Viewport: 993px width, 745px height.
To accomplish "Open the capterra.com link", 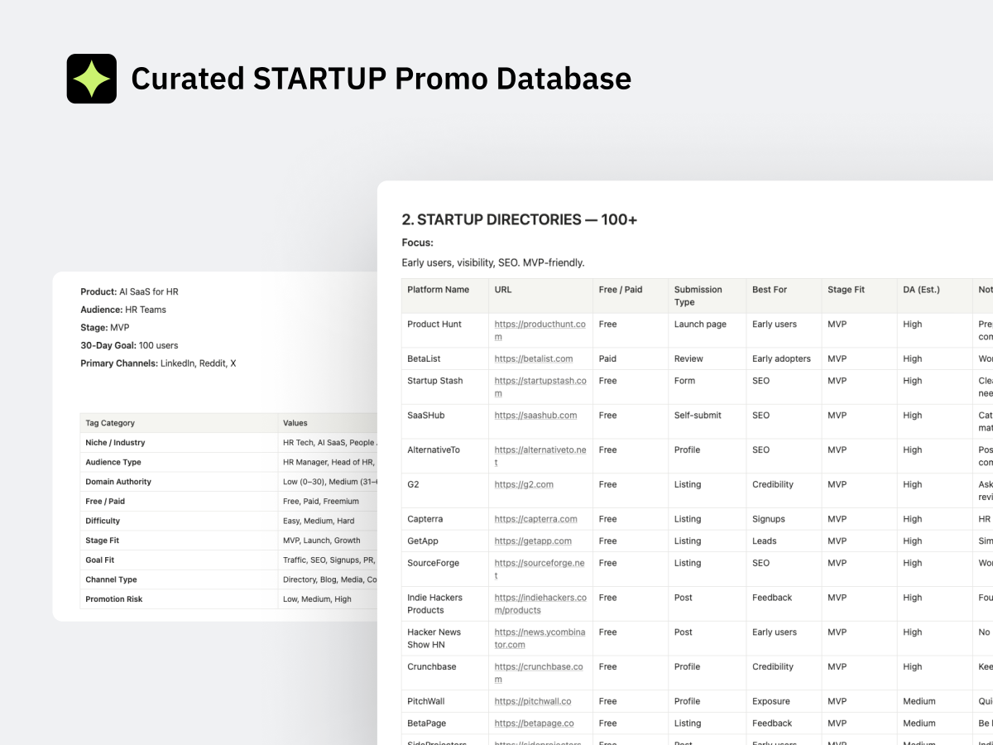I will tap(535, 520).
